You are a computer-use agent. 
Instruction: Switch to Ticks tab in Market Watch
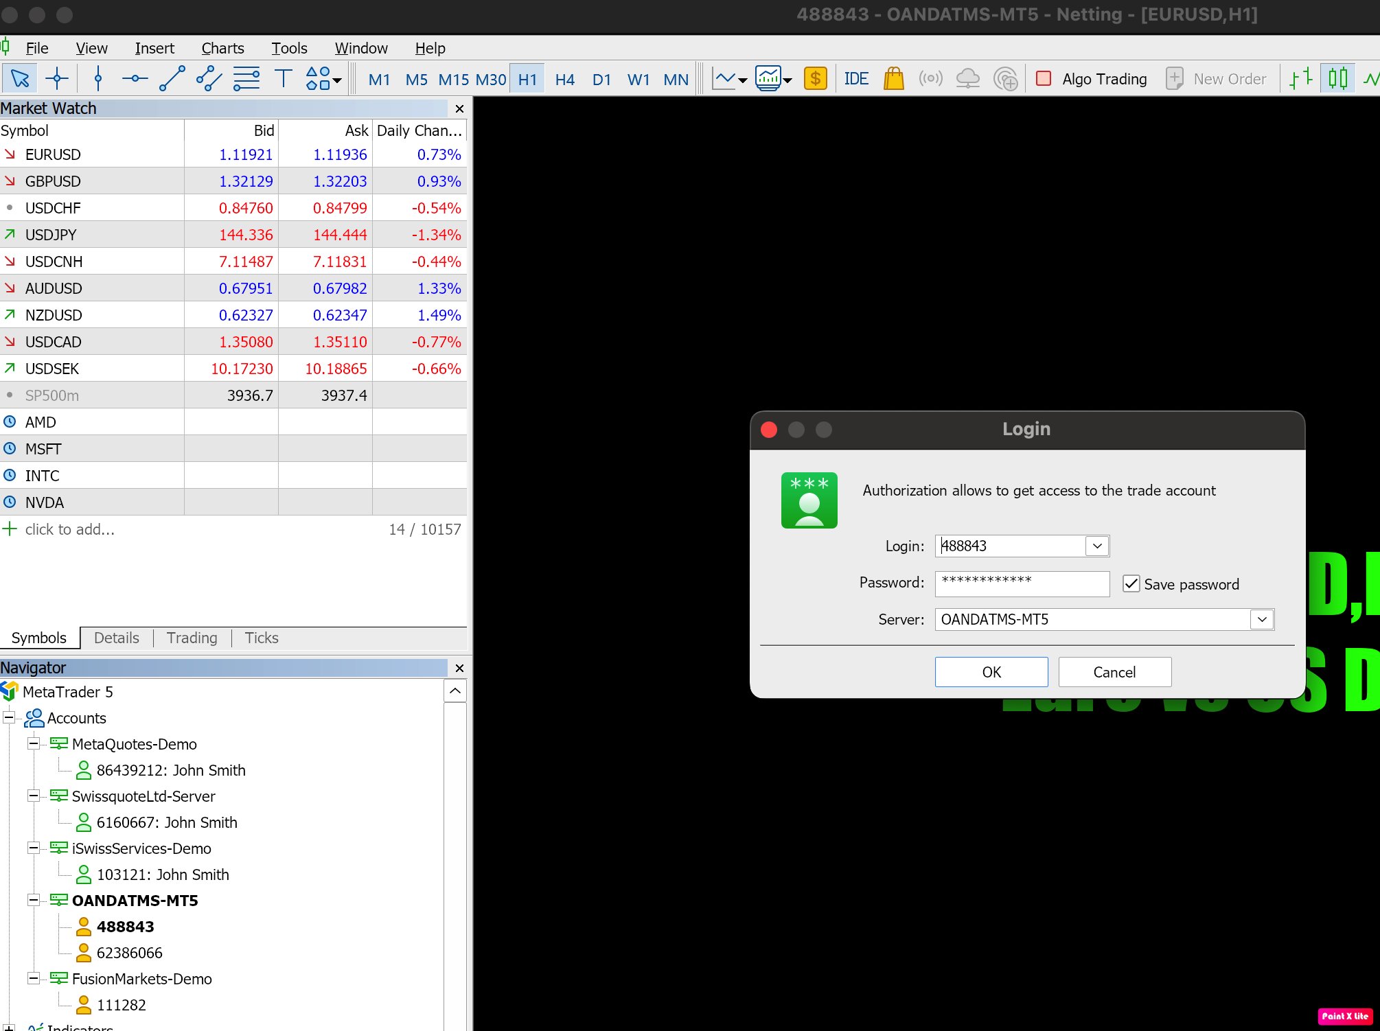262,638
